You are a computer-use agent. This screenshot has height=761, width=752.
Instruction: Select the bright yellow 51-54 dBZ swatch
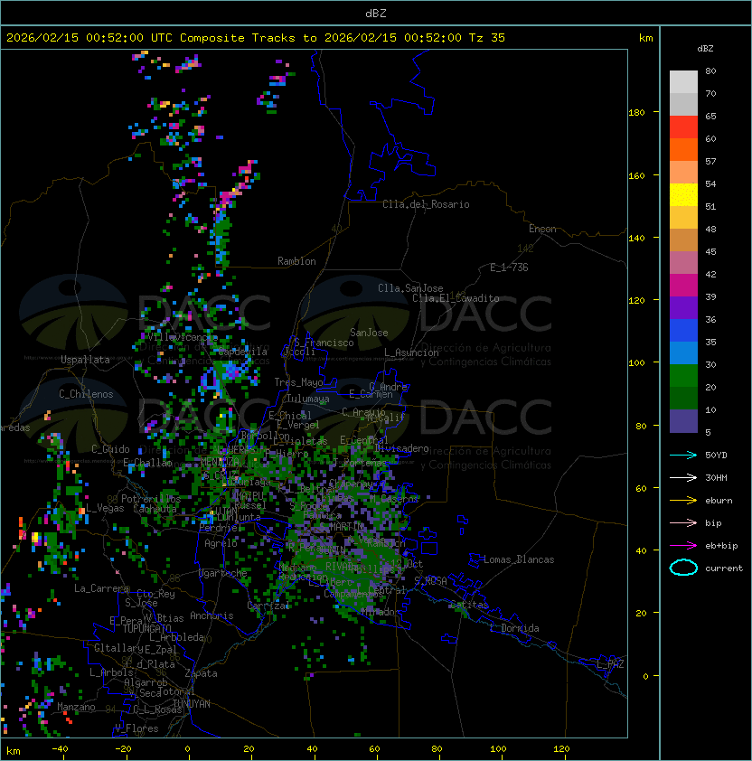(x=683, y=194)
